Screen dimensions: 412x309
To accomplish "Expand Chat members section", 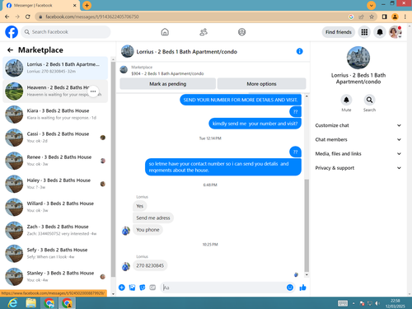I will [358, 139].
